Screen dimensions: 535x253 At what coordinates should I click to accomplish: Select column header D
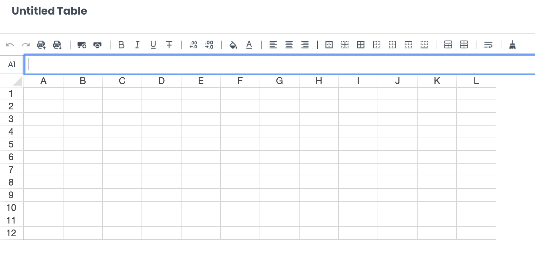[162, 81]
